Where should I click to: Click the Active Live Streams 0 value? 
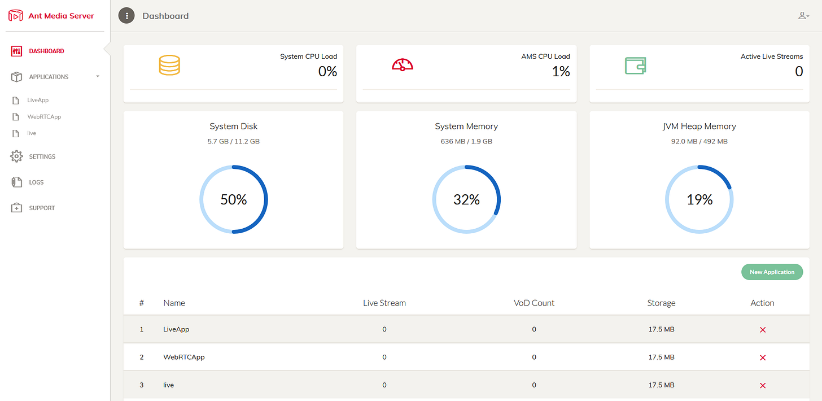click(x=799, y=72)
